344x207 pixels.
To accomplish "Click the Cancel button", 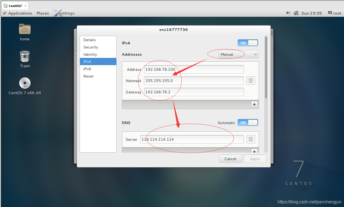I will pos(230,159).
